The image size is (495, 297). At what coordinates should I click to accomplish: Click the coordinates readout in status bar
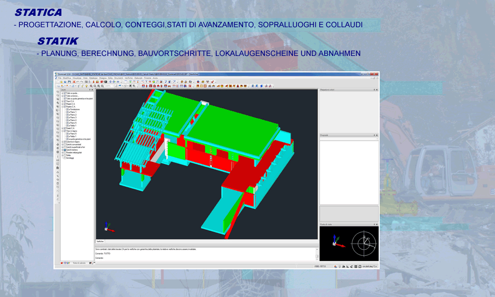320,266
